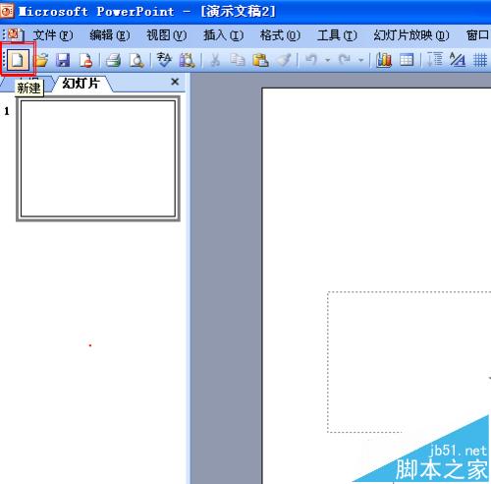Toggle the Show Formatting icon

(x=458, y=60)
